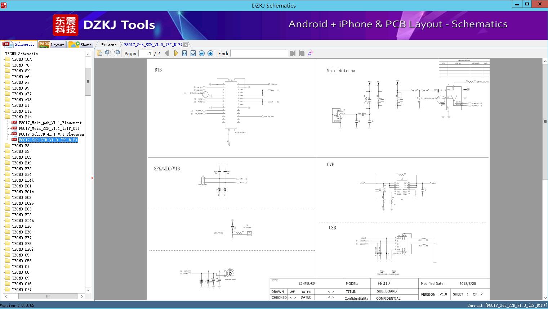Zoom out with the minus icon

coord(202,53)
